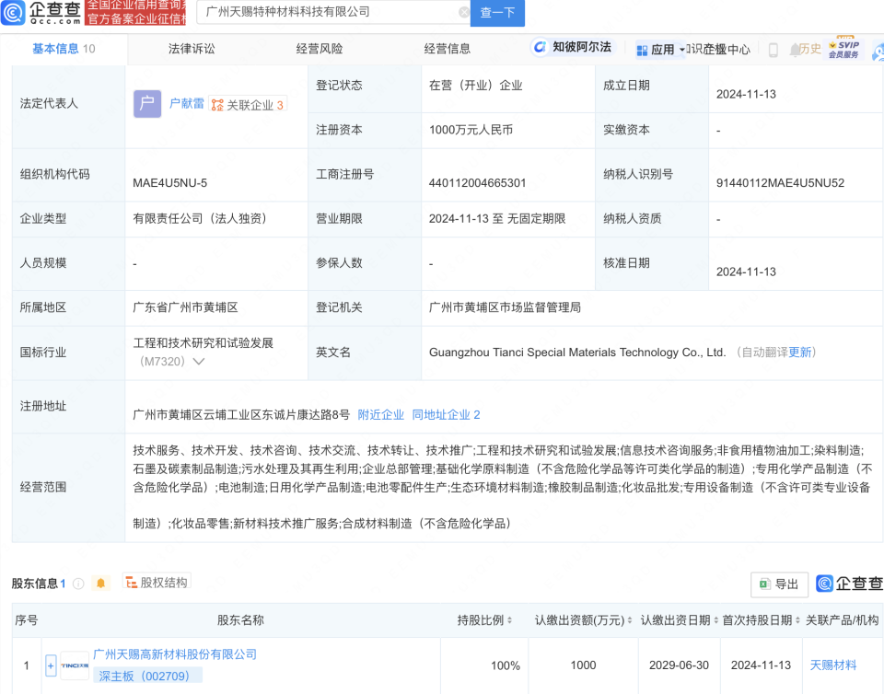Switch to 经营风险 tab
Image resolution: width=884 pixels, height=694 pixels.
[320, 49]
